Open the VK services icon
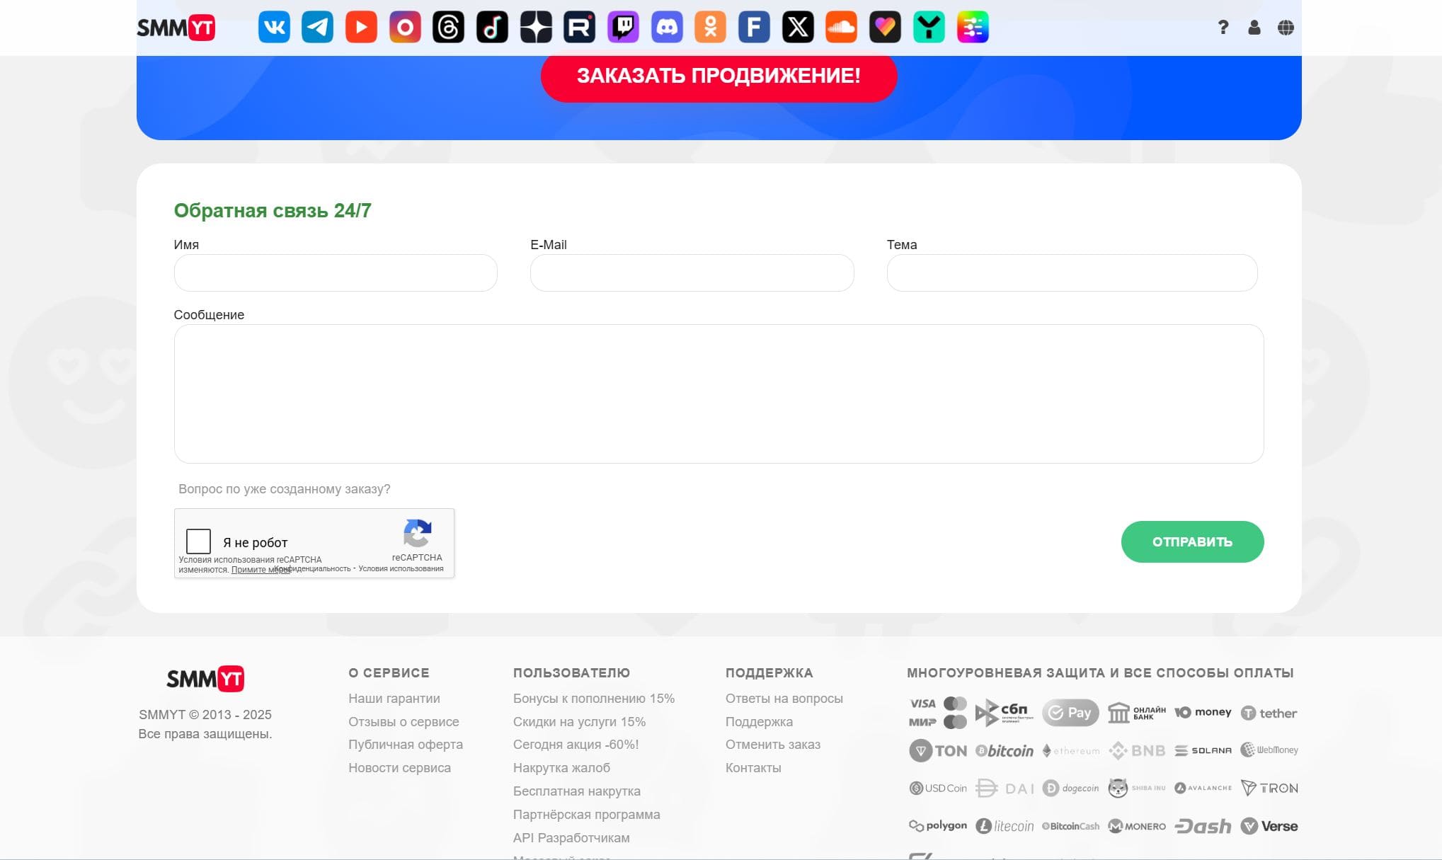 coord(274,28)
